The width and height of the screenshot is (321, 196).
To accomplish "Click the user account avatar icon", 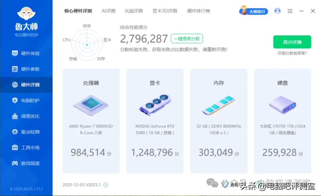I will pyautogui.click(x=277, y=11).
